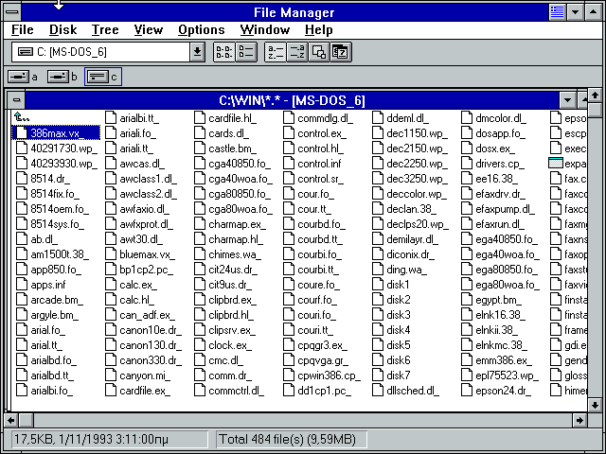Viewport: 606px width, 454px height.
Task: Open the Help menu
Action: (319, 29)
